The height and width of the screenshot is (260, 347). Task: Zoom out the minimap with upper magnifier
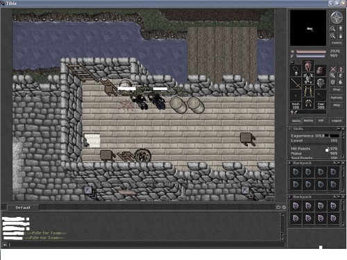click(x=332, y=28)
